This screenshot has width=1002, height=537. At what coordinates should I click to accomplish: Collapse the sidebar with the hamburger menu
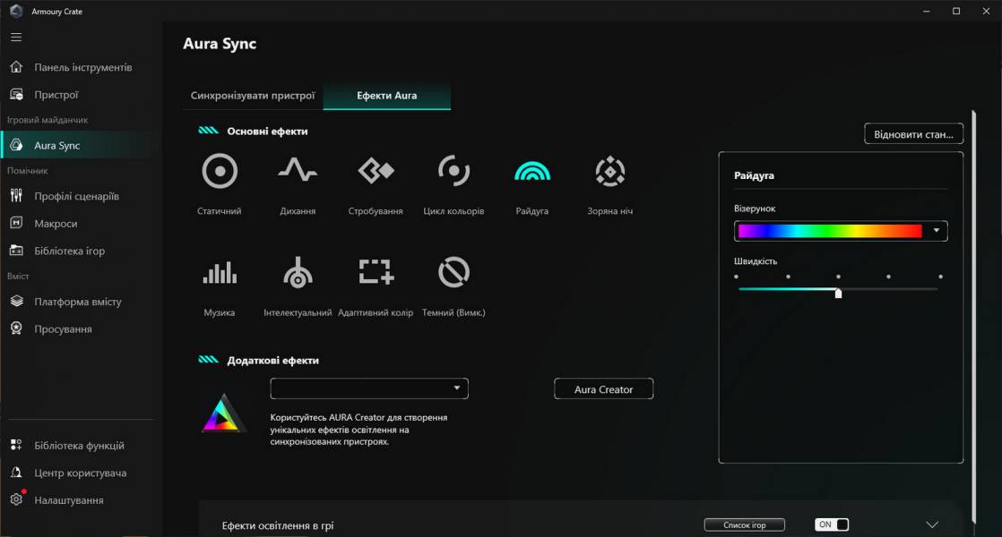[x=16, y=38]
